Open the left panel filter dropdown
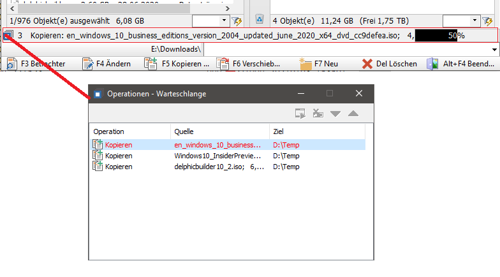The image size is (500, 277). [224, 21]
